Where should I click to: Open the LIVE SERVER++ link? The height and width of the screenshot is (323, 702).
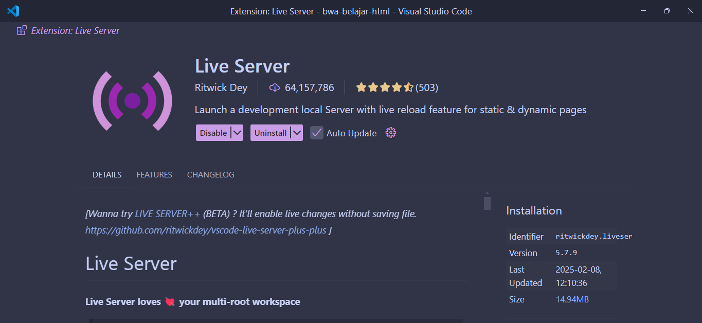pos(168,213)
